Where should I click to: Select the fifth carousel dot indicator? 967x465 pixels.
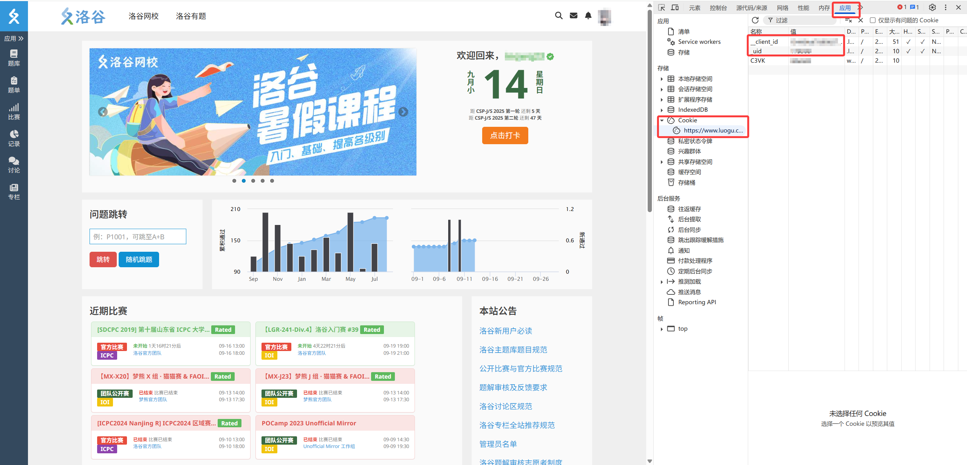coord(272,181)
